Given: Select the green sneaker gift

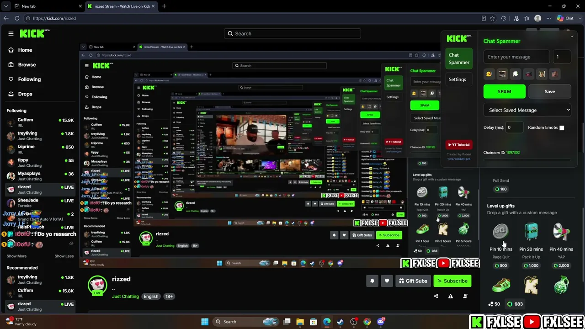Looking at the screenshot, I should click(501, 285).
